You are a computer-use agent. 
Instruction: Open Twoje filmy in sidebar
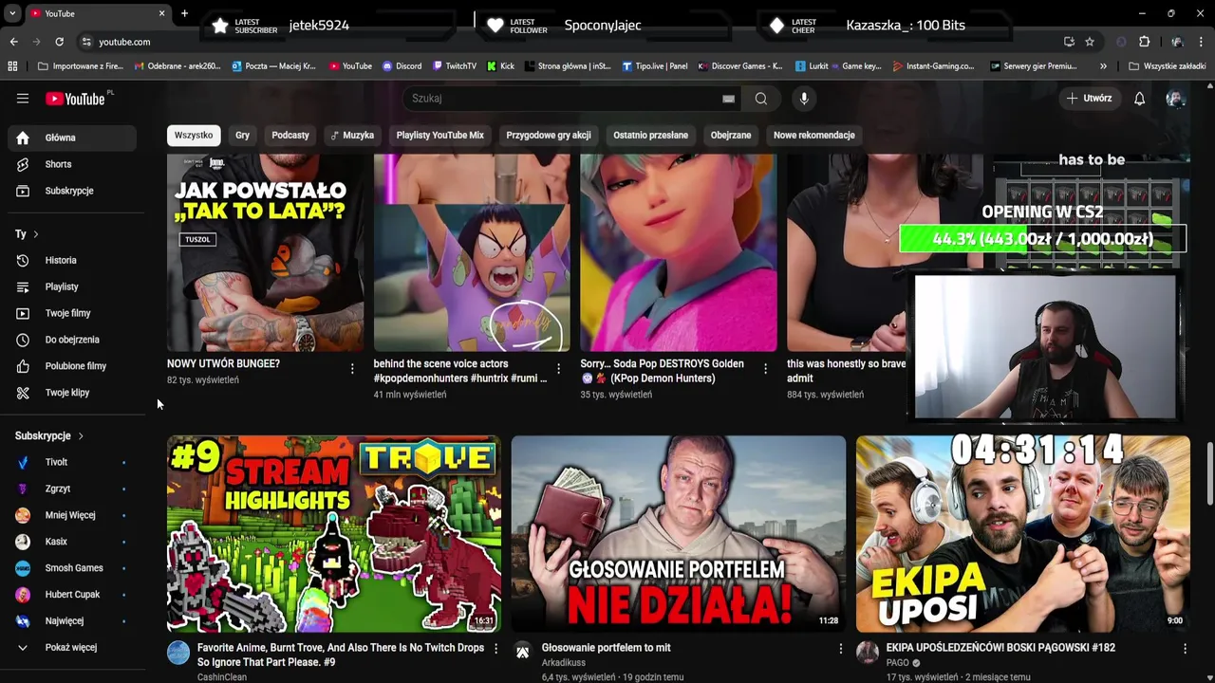point(72,313)
